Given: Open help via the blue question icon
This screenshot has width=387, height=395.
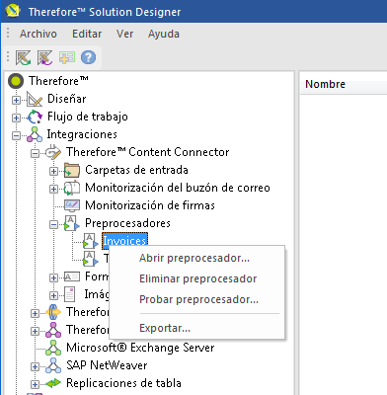Looking at the screenshot, I should pos(88,57).
